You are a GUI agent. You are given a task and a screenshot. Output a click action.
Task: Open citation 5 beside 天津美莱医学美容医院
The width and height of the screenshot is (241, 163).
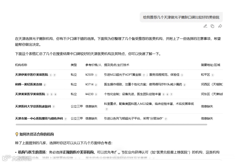click(52, 94)
